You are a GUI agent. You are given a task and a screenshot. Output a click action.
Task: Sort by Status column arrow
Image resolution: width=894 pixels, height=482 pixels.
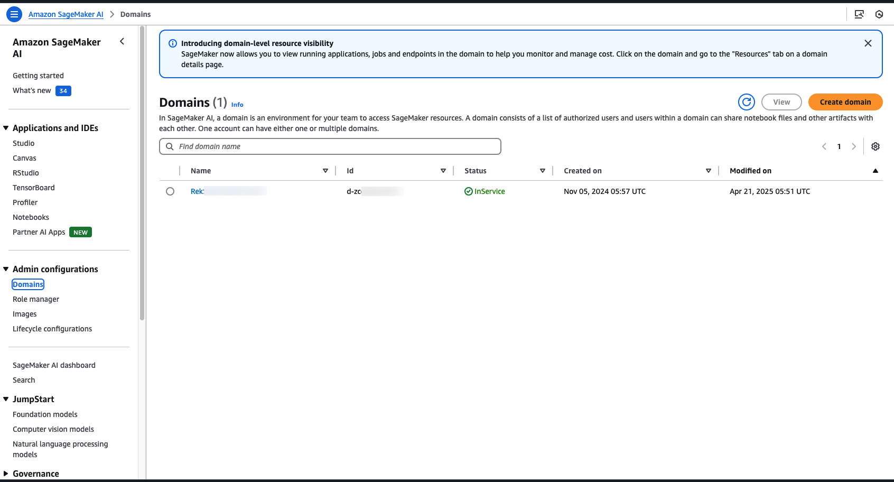tap(543, 171)
